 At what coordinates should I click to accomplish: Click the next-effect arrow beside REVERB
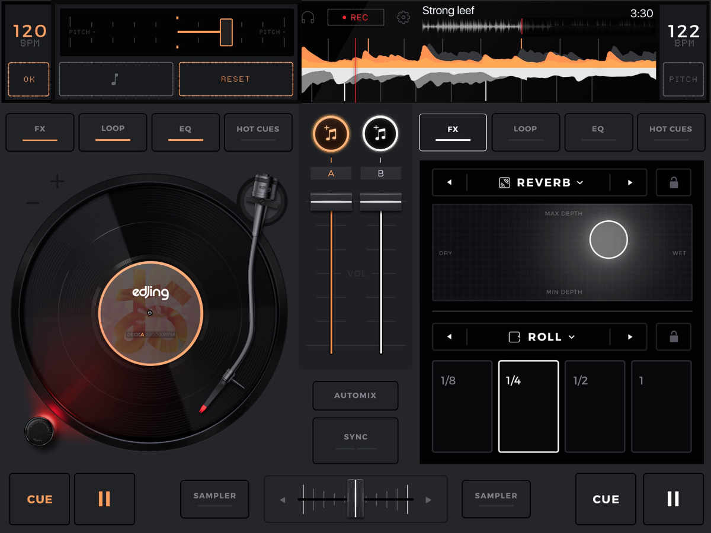pos(630,182)
